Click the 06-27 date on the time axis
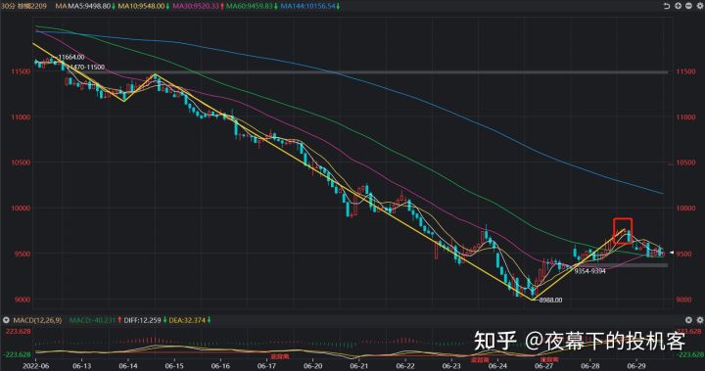 544,366
